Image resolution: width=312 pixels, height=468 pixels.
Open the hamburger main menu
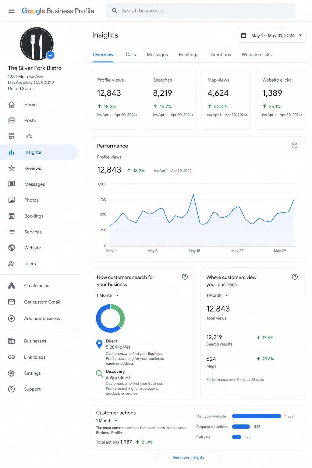click(12, 11)
